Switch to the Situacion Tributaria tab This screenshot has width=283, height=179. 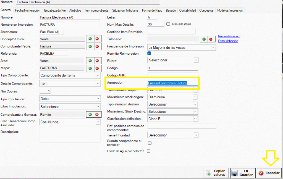click(x=125, y=10)
